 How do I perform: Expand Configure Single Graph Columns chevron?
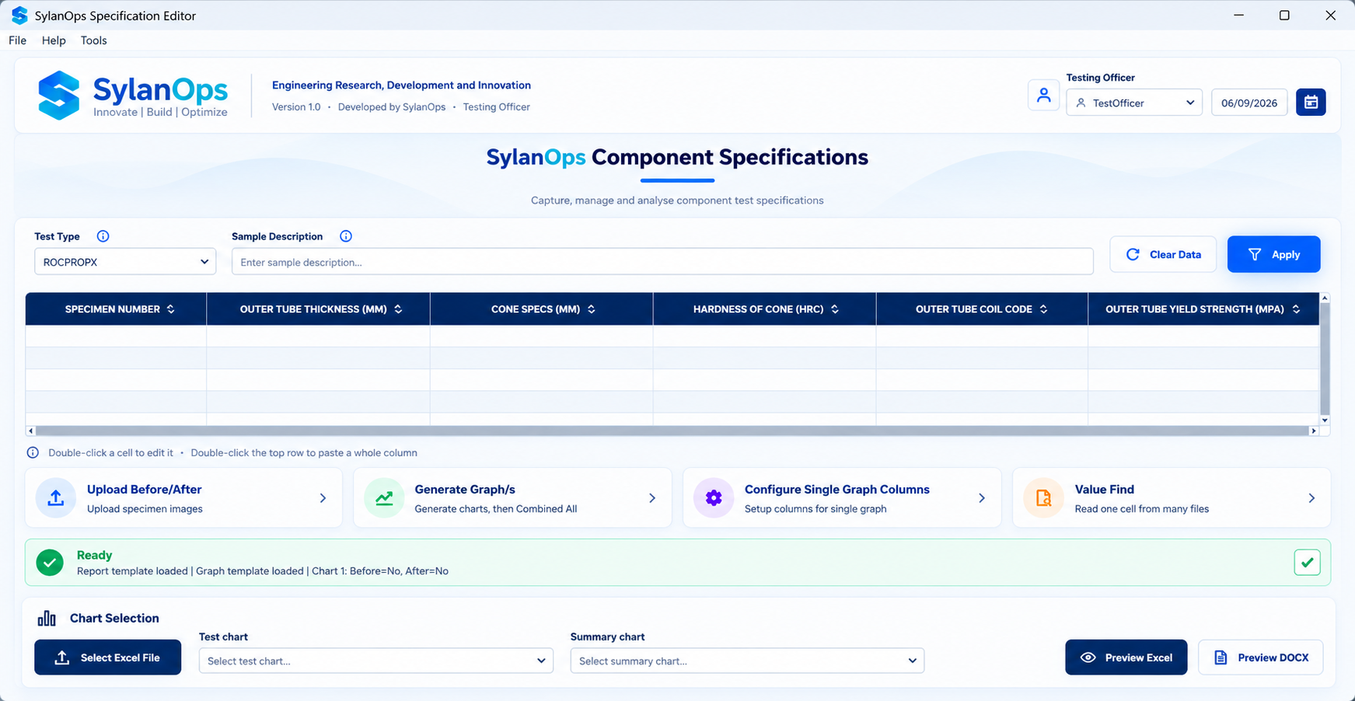982,498
